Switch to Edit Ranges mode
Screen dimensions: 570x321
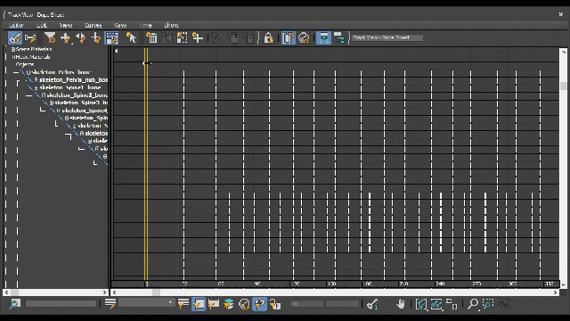tap(30, 37)
